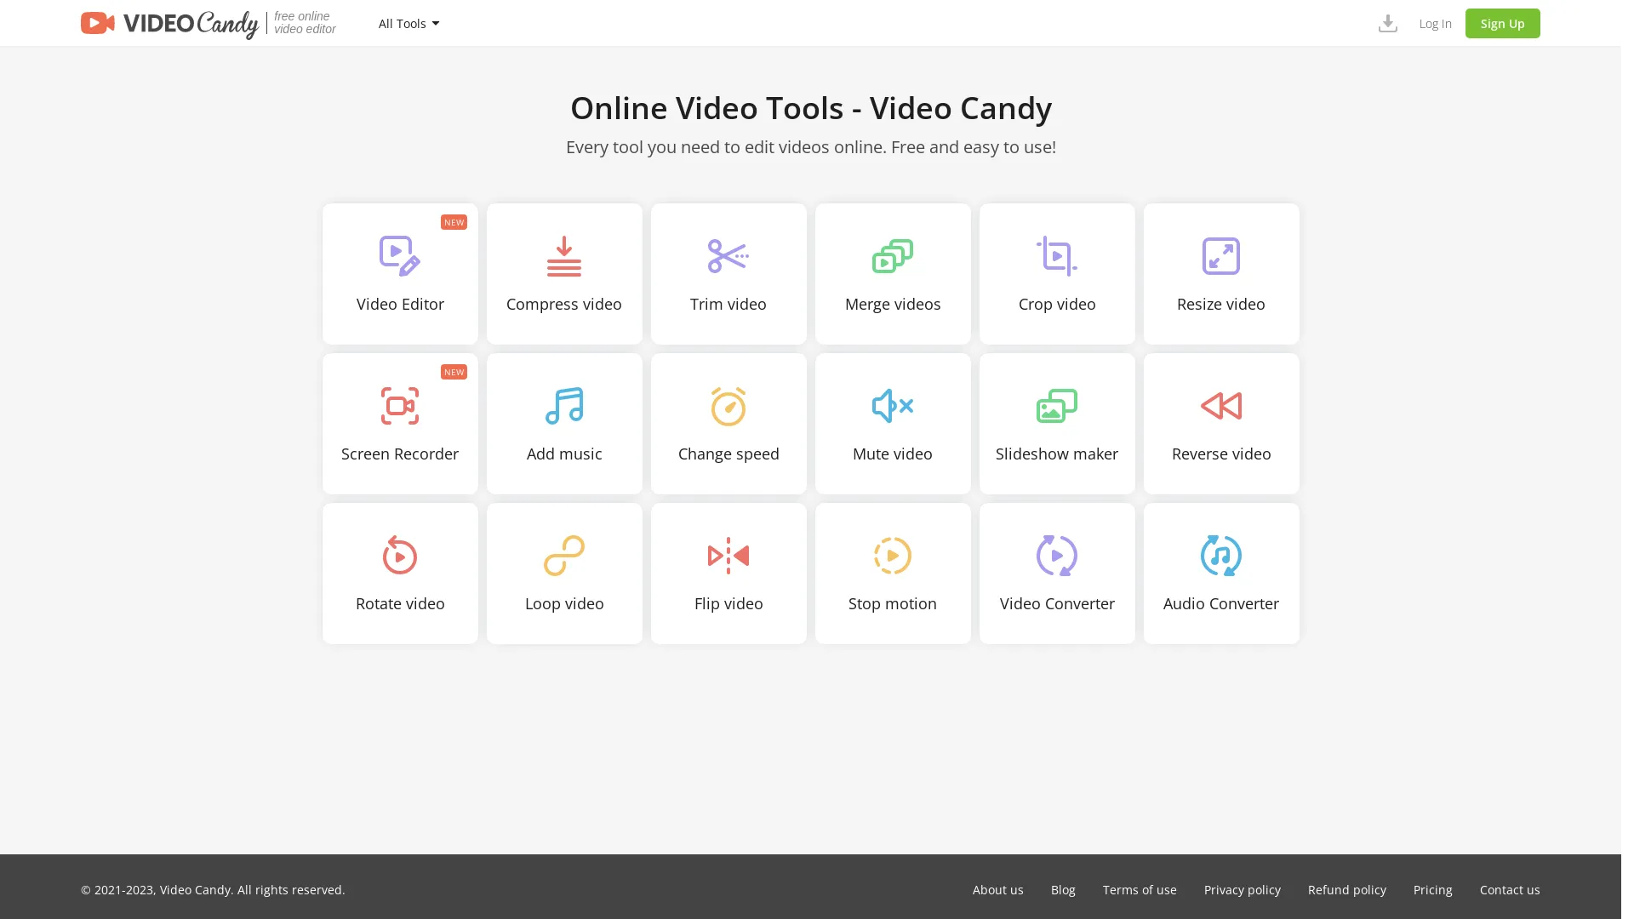Image resolution: width=1634 pixels, height=919 pixels.
Task: Click the Crop video icon
Action: (1057, 256)
